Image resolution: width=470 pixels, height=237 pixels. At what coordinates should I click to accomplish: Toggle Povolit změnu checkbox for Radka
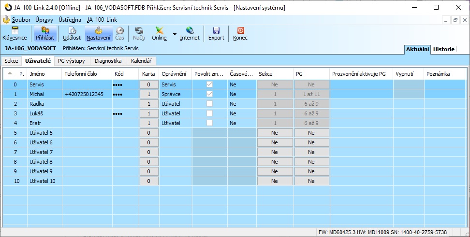pyautogui.click(x=209, y=104)
